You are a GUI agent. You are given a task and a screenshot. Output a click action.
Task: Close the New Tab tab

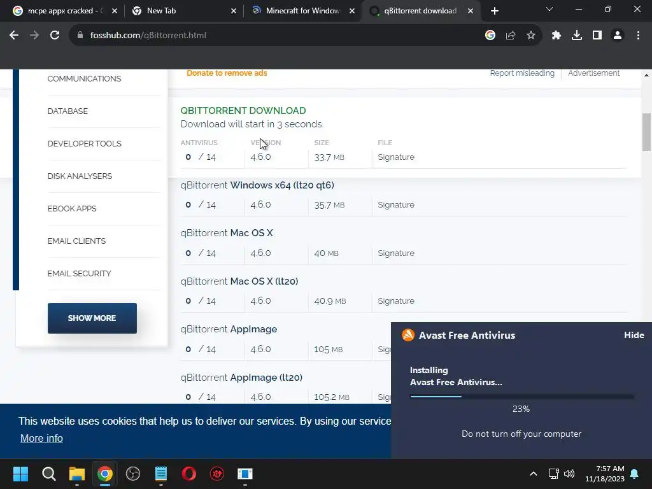(x=234, y=11)
